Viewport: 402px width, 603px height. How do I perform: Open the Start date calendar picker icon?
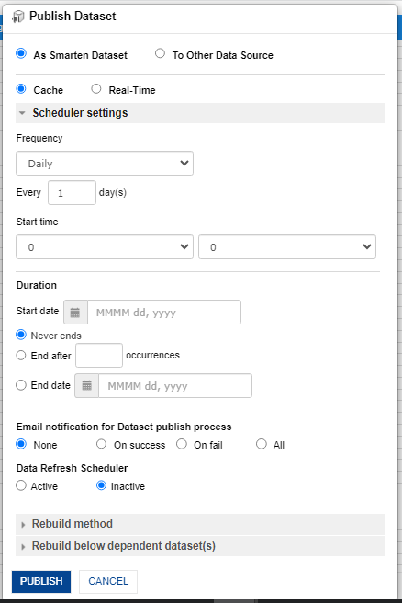click(75, 313)
